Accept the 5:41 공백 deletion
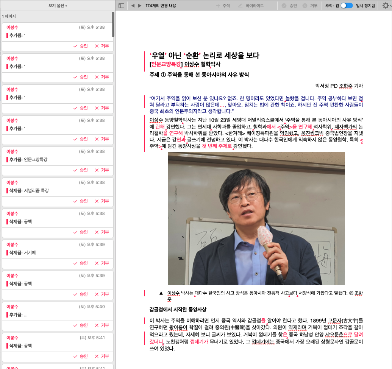Screen dimensions: 392x369 (x=81, y=356)
